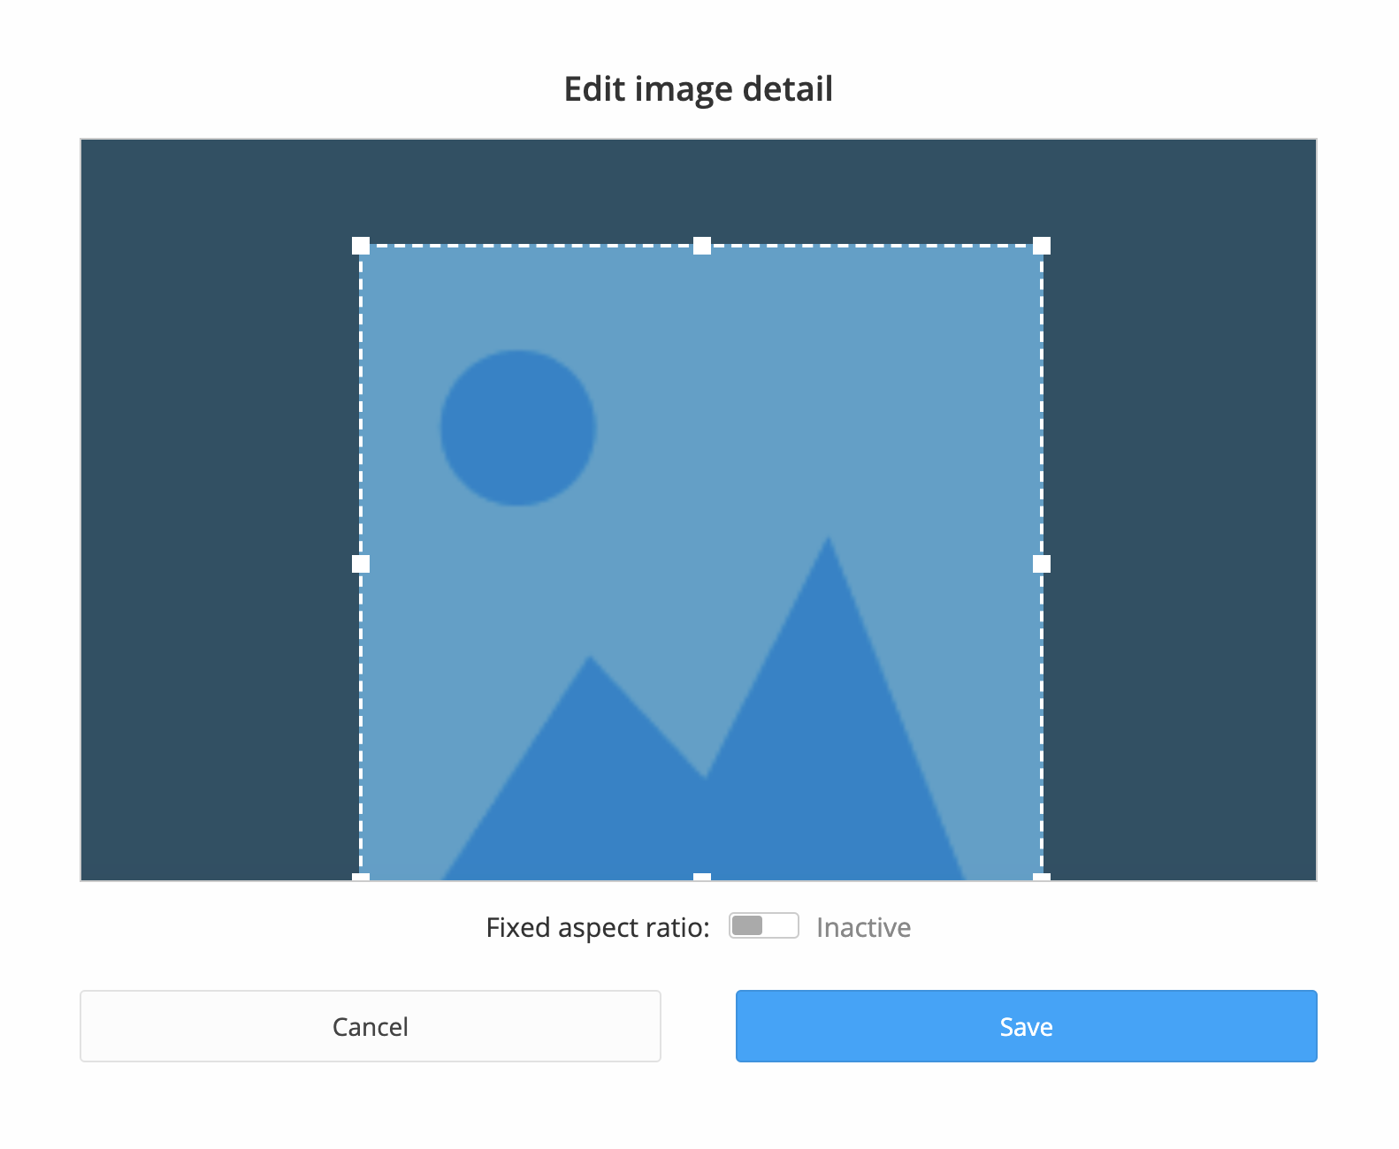Click the top-right crop handle

tap(1042, 246)
